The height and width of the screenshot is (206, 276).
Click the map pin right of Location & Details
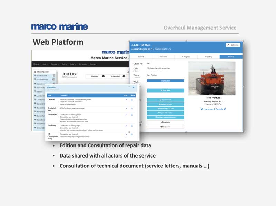point(225,109)
